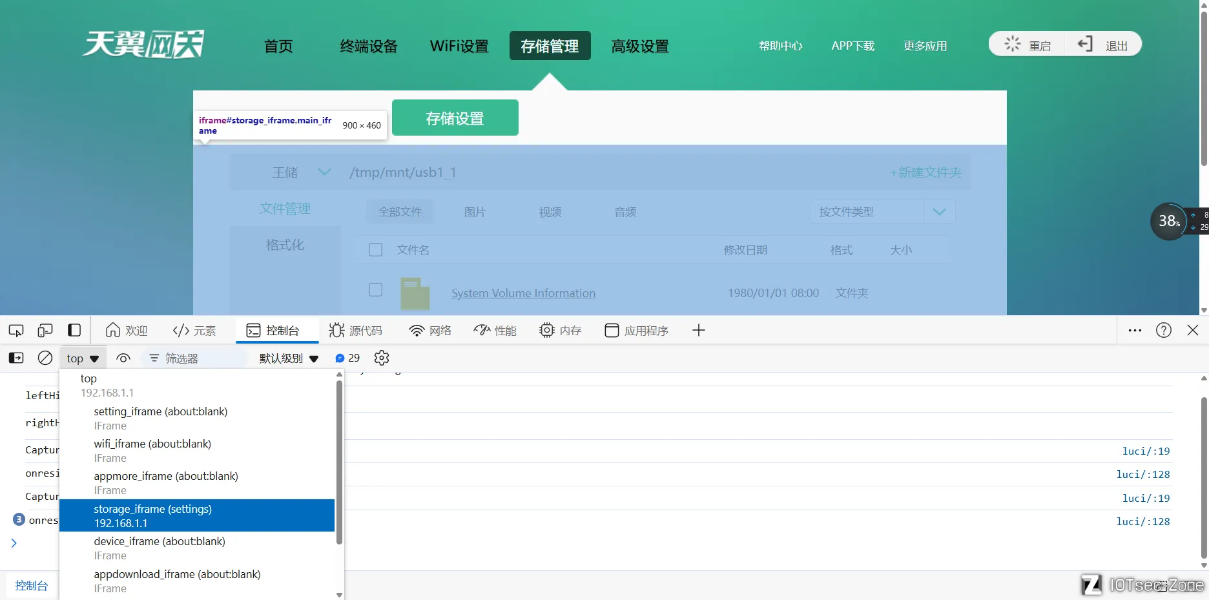Open the top context selector dropdown
1209x600 pixels.
[83, 358]
